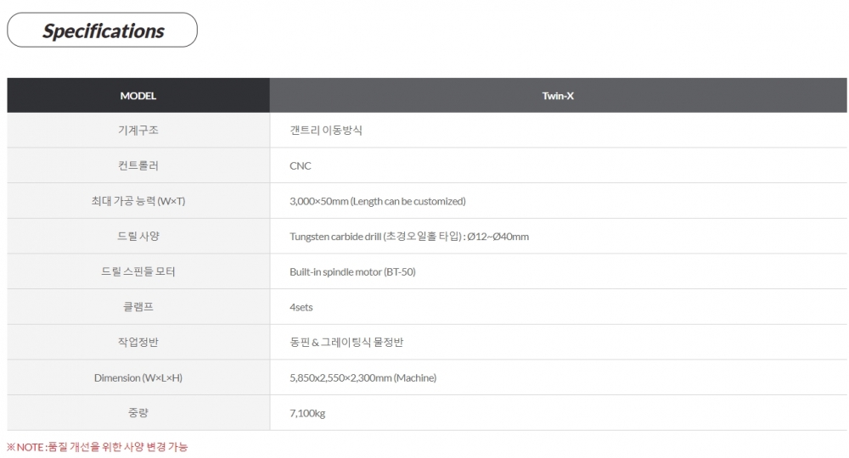Viewport: 849px width, 458px height.
Task: Click the 드릴 스핀들 모터 label
Action: (138, 272)
